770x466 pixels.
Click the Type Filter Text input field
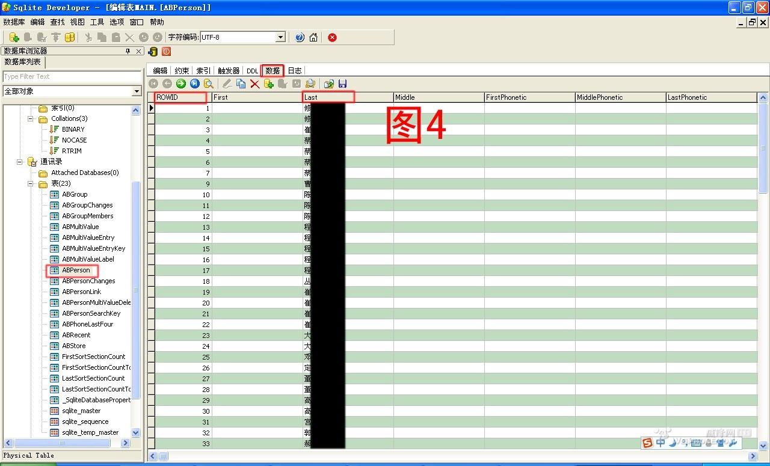(x=72, y=77)
